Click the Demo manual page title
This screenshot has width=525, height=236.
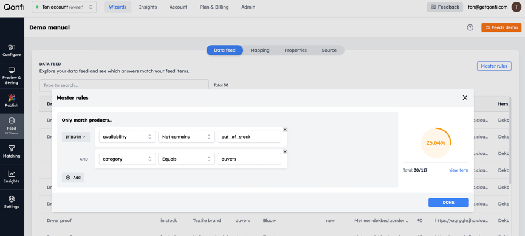point(50,27)
